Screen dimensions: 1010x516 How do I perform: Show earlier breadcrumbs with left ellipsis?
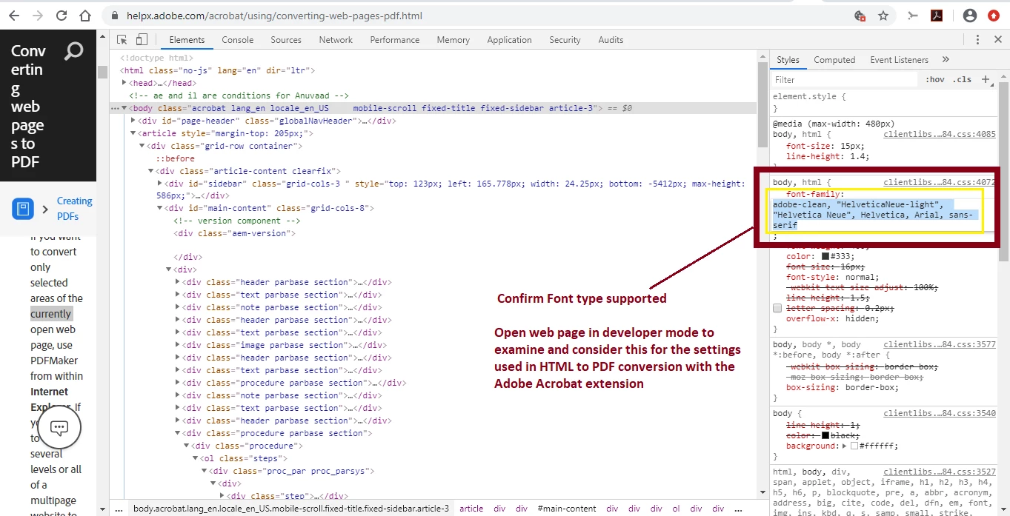(119, 509)
